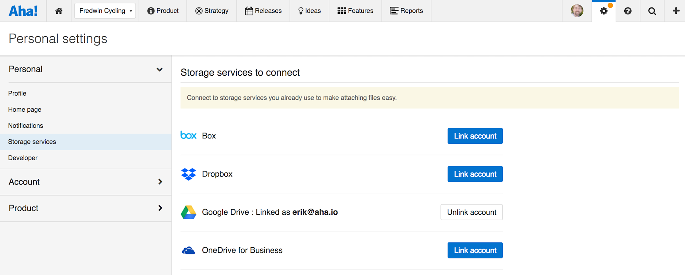
Task: Go to the home page icon
Action: click(x=59, y=11)
